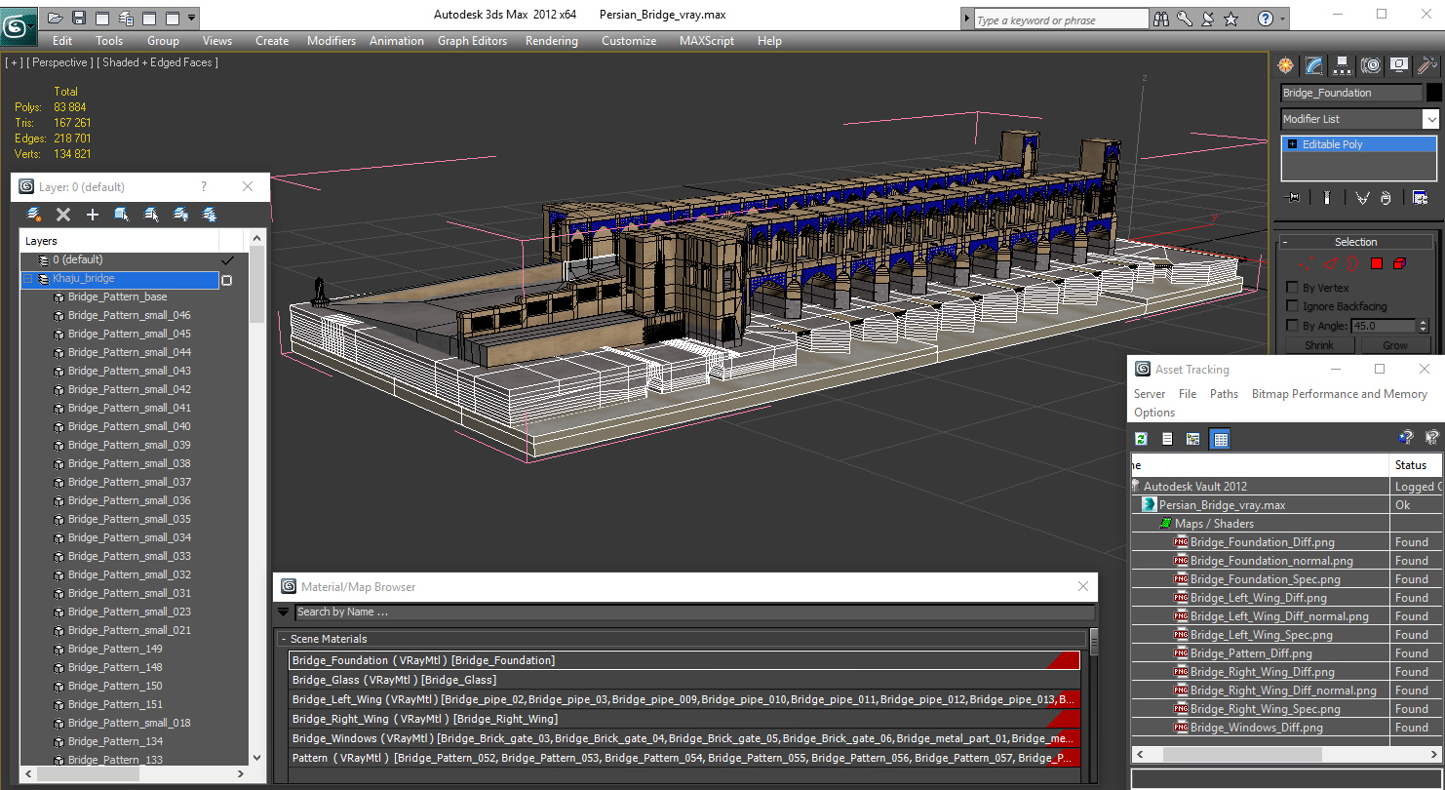This screenshot has width=1445, height=790.
Task: Click Tree View icon in Asset Tracking
Action: click(x=1192, y=439)
